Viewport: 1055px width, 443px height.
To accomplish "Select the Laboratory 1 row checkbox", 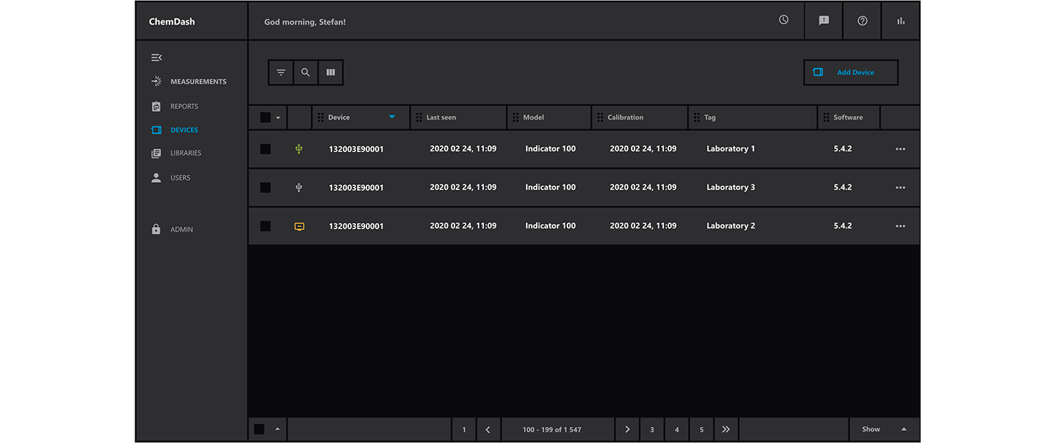I will tap(265, 149).
